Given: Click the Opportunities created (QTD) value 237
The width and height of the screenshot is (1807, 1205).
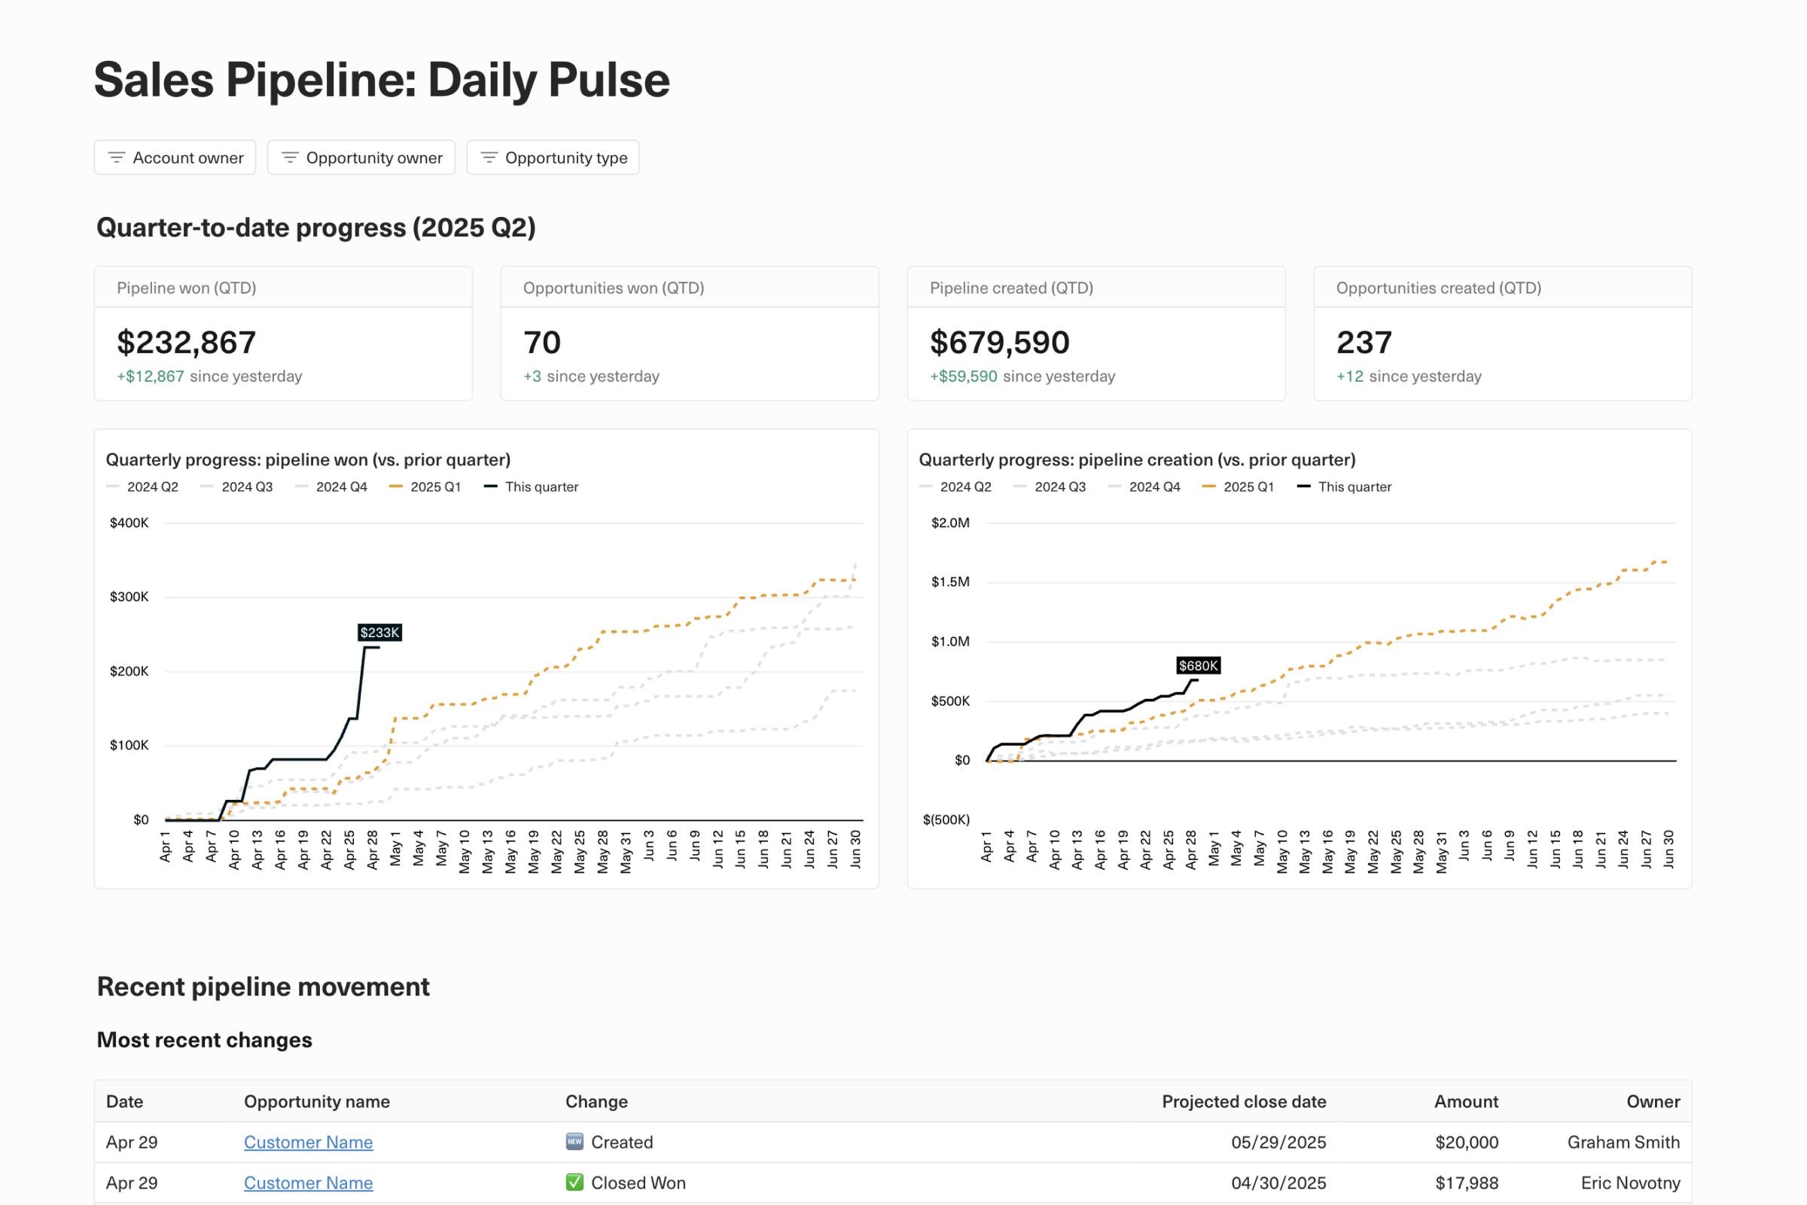Looking at the screenshot, I should [x=1364, y=343].
